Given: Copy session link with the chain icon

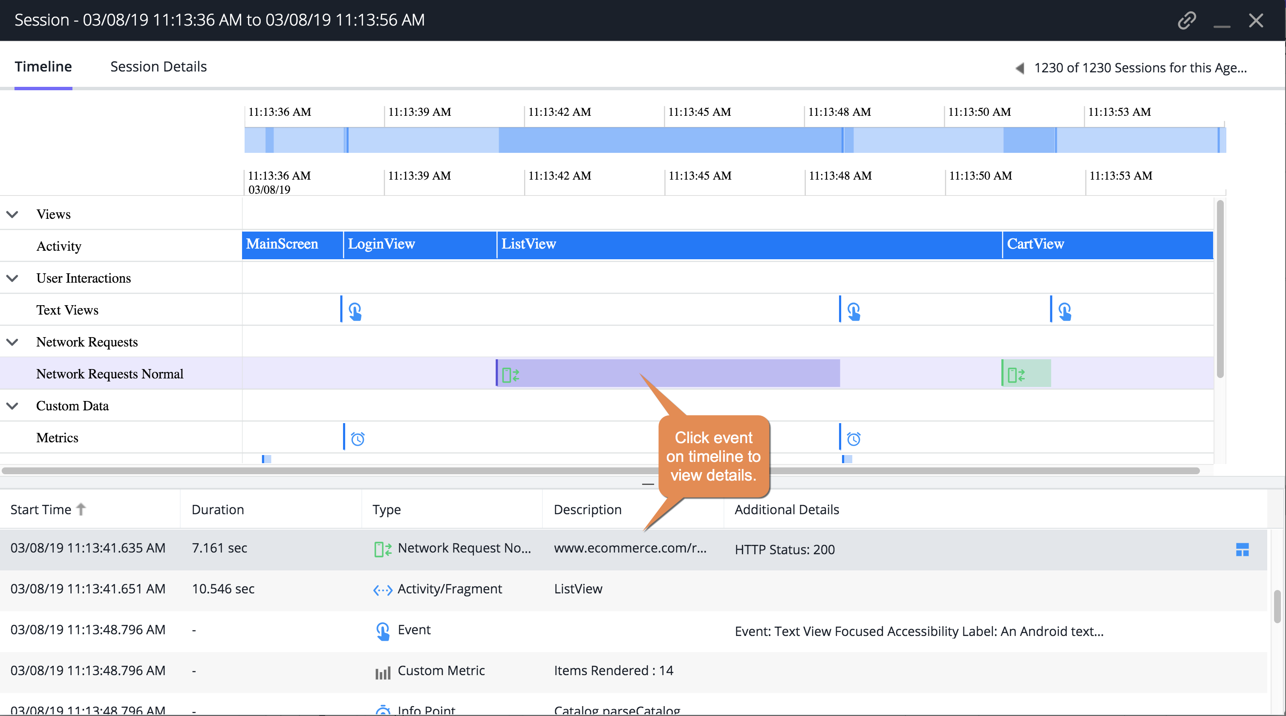Looking at the screenshot, I should (x=1186, y=20).
